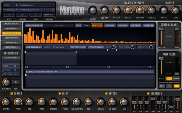182x113 pixels.
Task: Click the Rate K-Trk small knob
Action: pos(132,47)
